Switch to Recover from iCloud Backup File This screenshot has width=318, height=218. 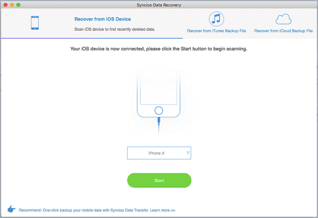pos(284,31)
